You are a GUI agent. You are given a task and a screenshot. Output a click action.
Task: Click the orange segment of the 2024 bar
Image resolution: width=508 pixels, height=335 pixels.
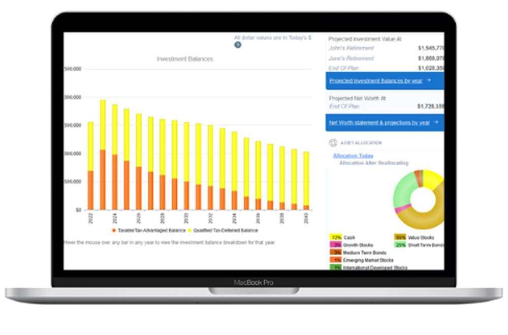(x=115, y=182)
